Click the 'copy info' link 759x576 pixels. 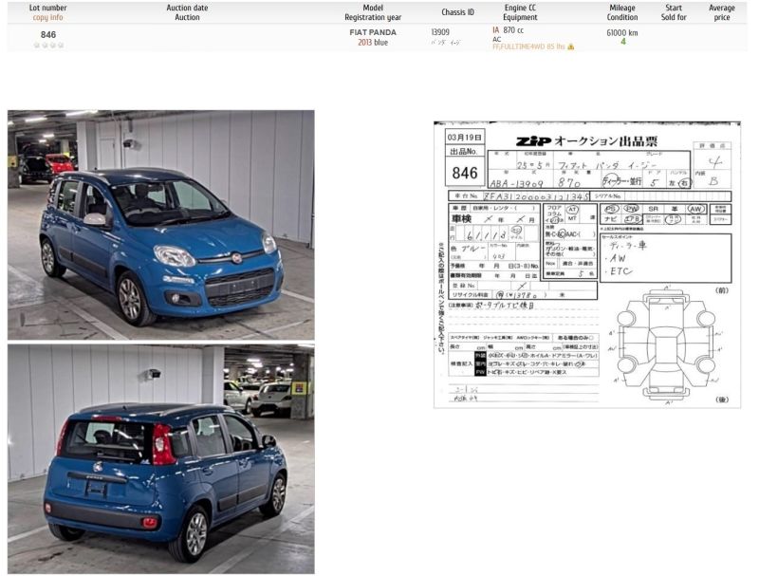coord(48,17)
